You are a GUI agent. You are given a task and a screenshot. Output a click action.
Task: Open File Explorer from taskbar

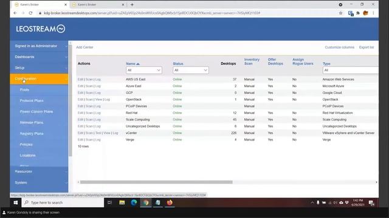pos(122,203)
